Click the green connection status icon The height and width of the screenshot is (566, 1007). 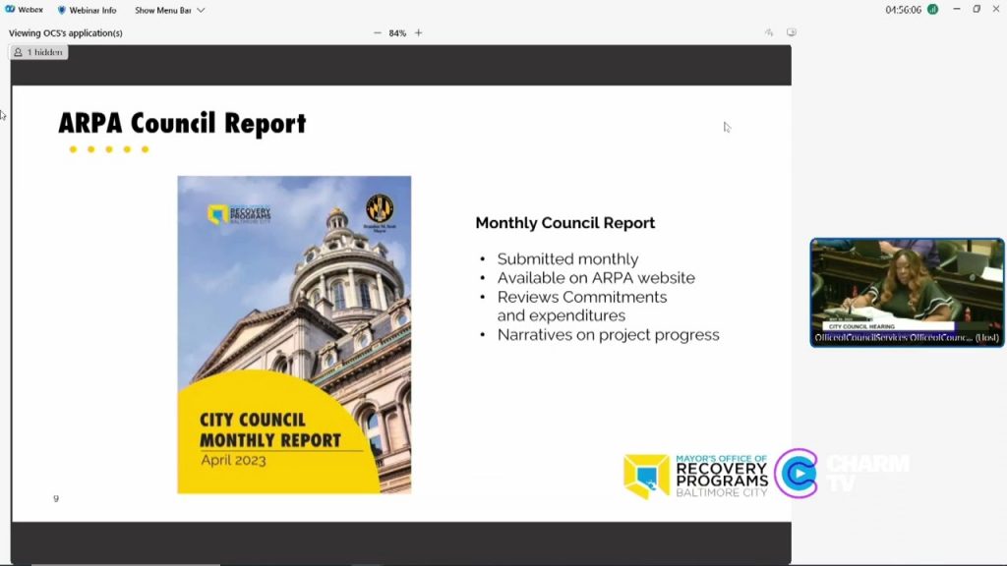point(932,10)
